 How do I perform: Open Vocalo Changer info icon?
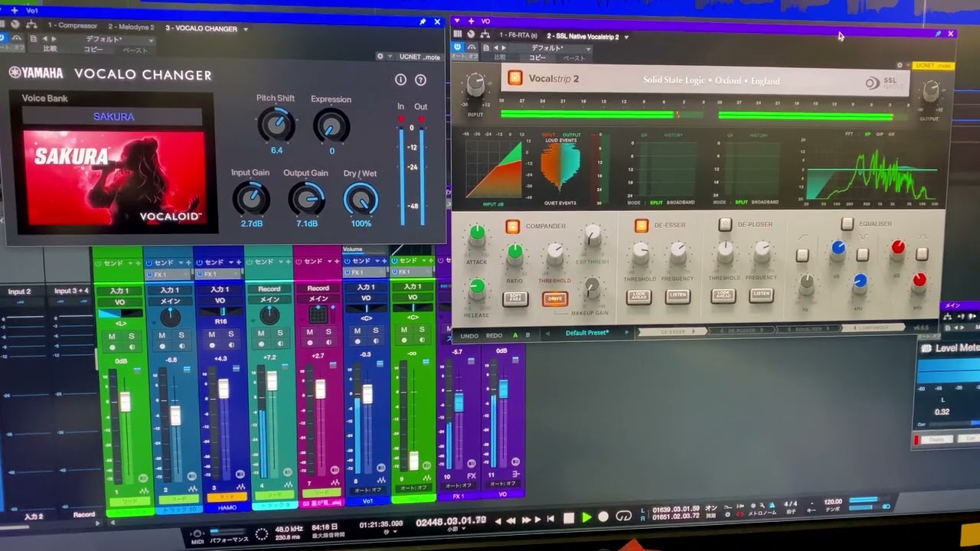(x=400, y=80)
